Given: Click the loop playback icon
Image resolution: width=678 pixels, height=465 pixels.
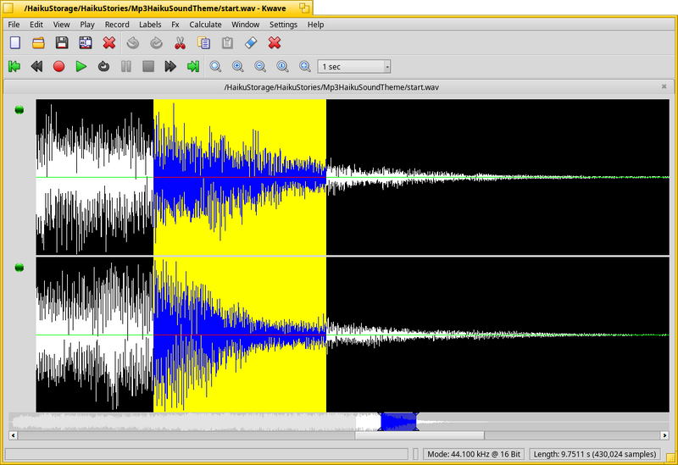Looking at the screenshot, I should pos(103,67).
